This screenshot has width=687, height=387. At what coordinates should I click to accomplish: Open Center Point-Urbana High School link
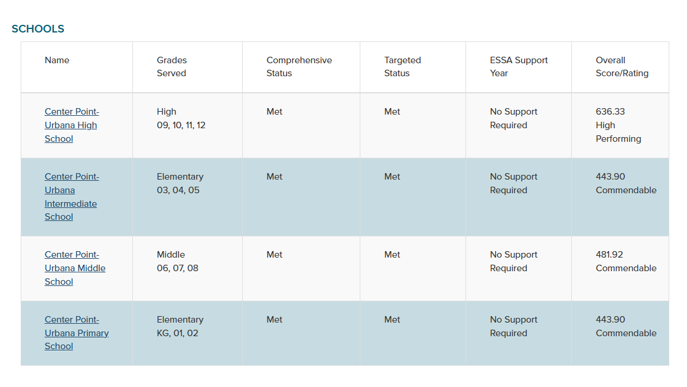coord(70,125)
